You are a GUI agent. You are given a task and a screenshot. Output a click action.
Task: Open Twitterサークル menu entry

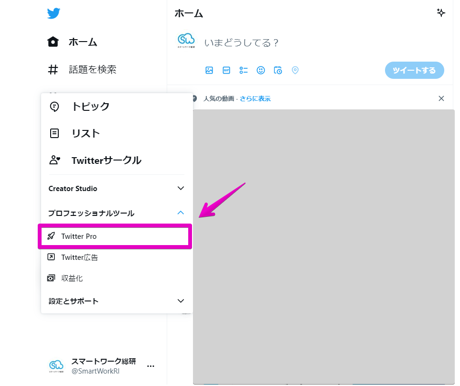(x=117, y=161)
